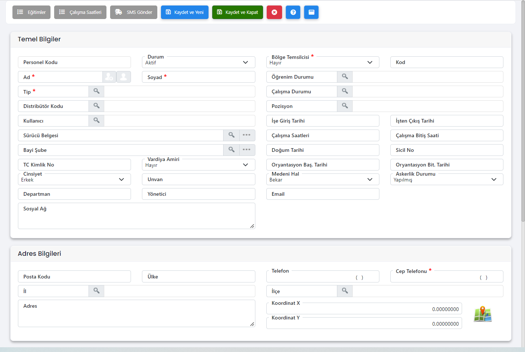Viewport: 525px width, 352px height.
Task: Click the Bayi Şube three-dots icon
Action: pos(247,150)
